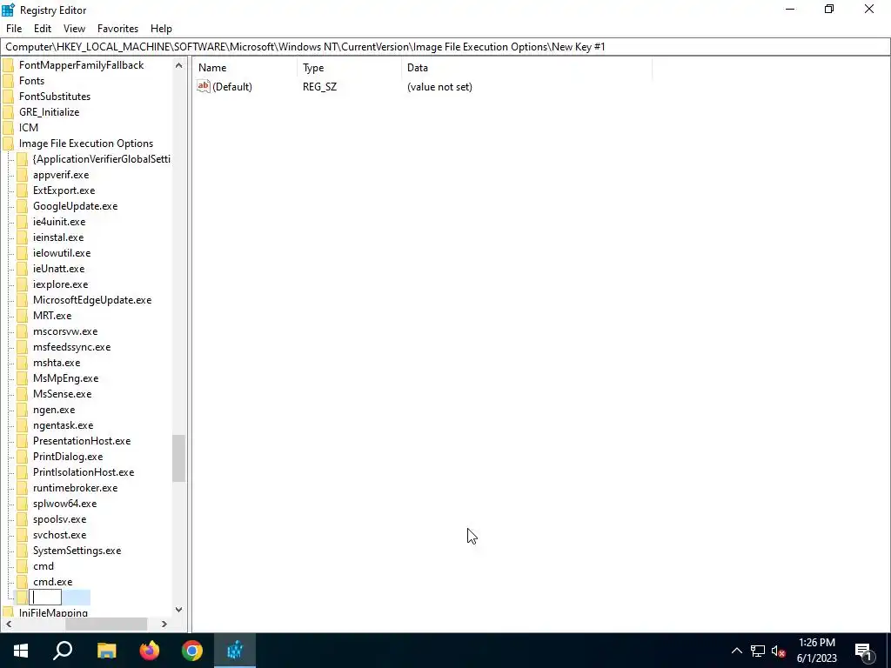Select the FontMapperFamilyFallback key
This screenshot has width=891, height=668.
point(81,65)
